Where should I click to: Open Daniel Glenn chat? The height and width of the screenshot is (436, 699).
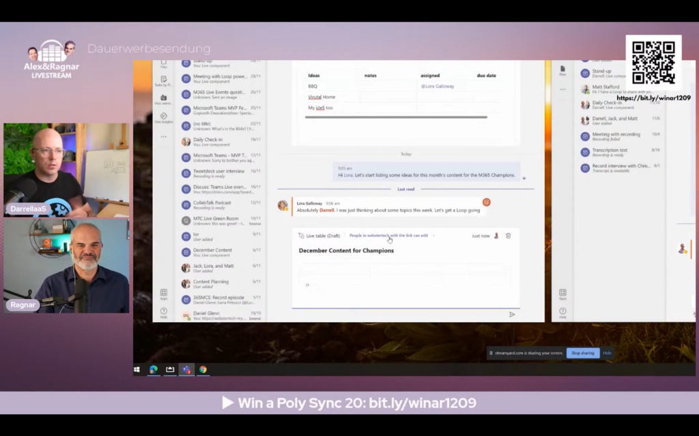pos(222,315)
